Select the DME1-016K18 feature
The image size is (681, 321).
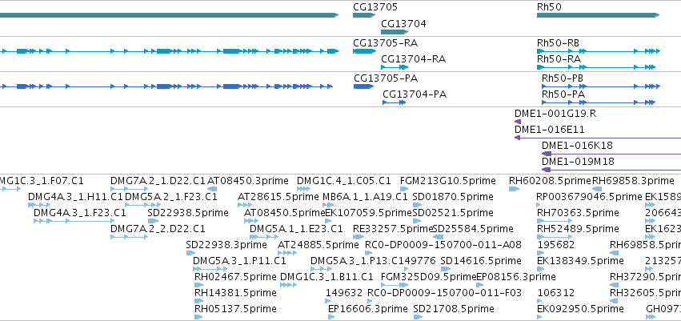[x=611, y=154]
